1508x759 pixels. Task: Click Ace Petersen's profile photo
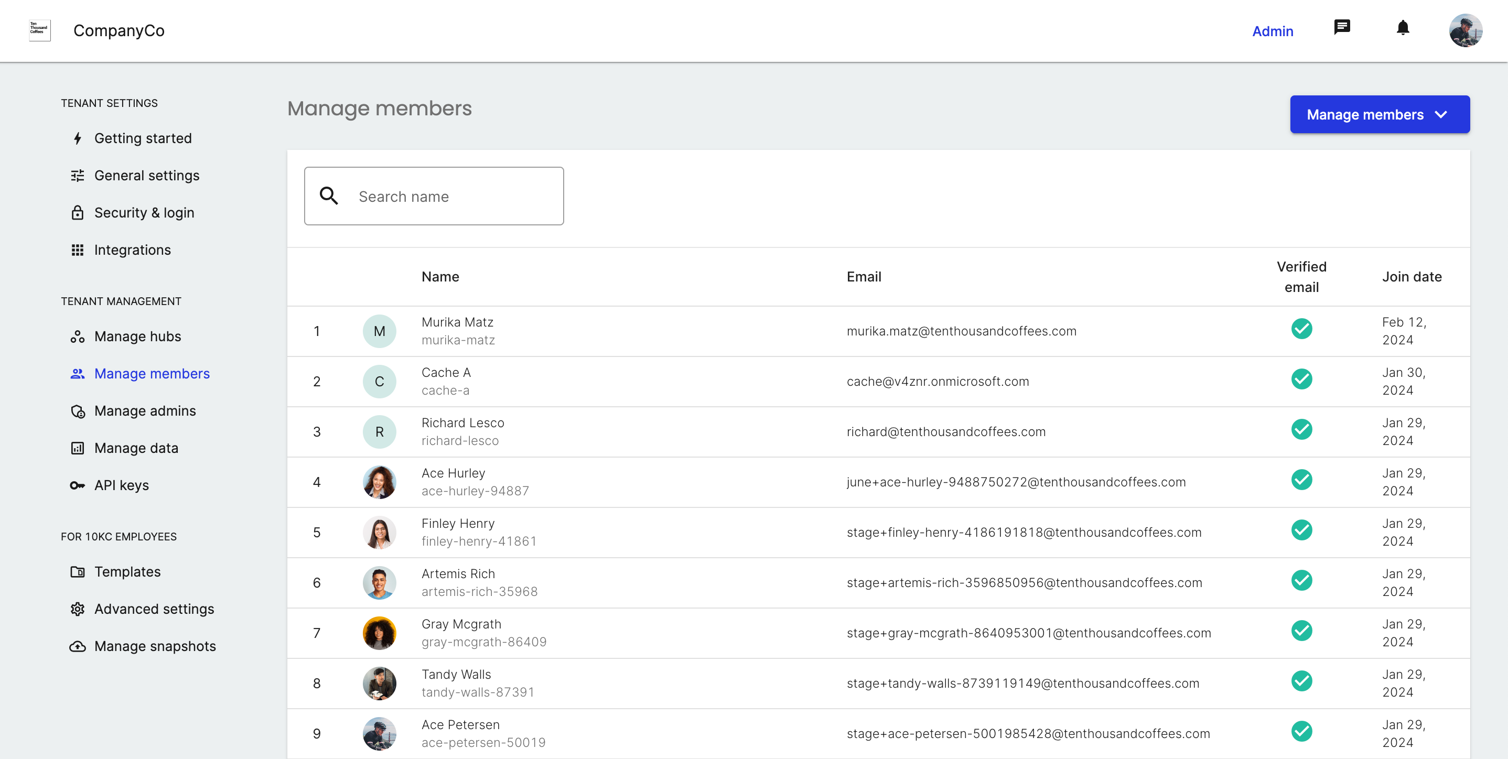(379, 734)
